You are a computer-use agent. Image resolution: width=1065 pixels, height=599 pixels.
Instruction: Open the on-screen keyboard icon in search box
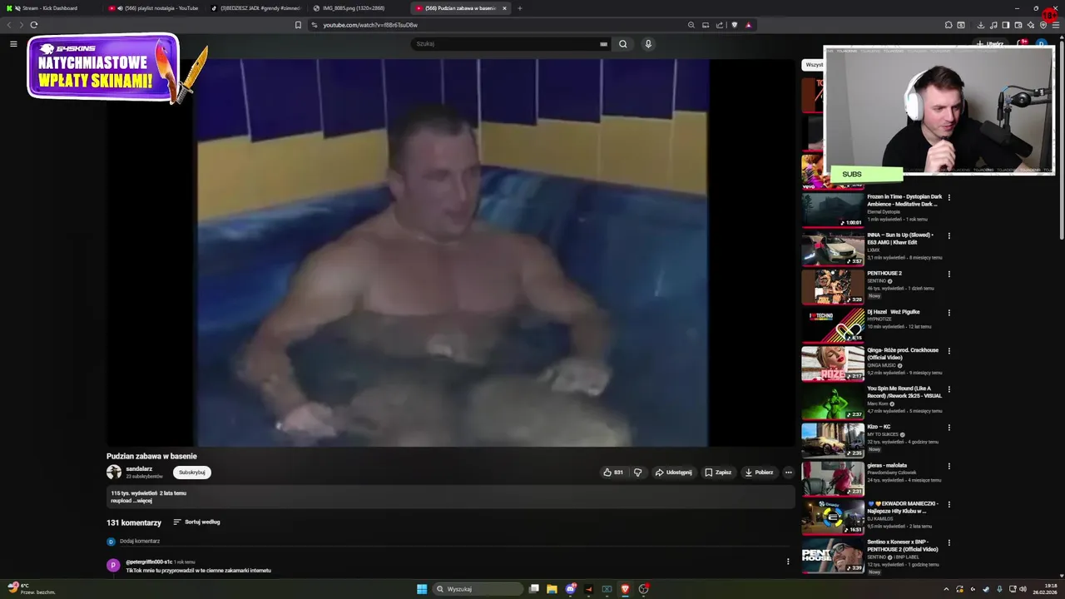[603, 44]
